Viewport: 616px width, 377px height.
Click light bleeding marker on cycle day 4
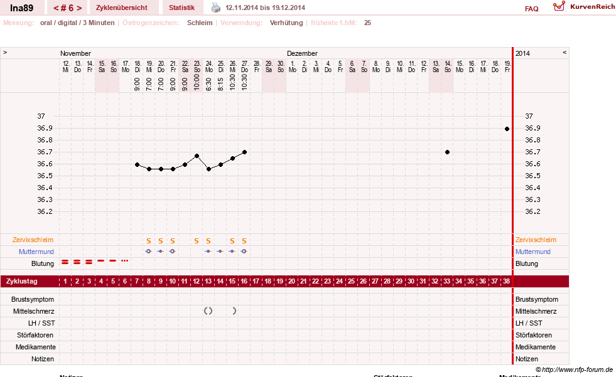pyautogui.click(x=101, y=260)
